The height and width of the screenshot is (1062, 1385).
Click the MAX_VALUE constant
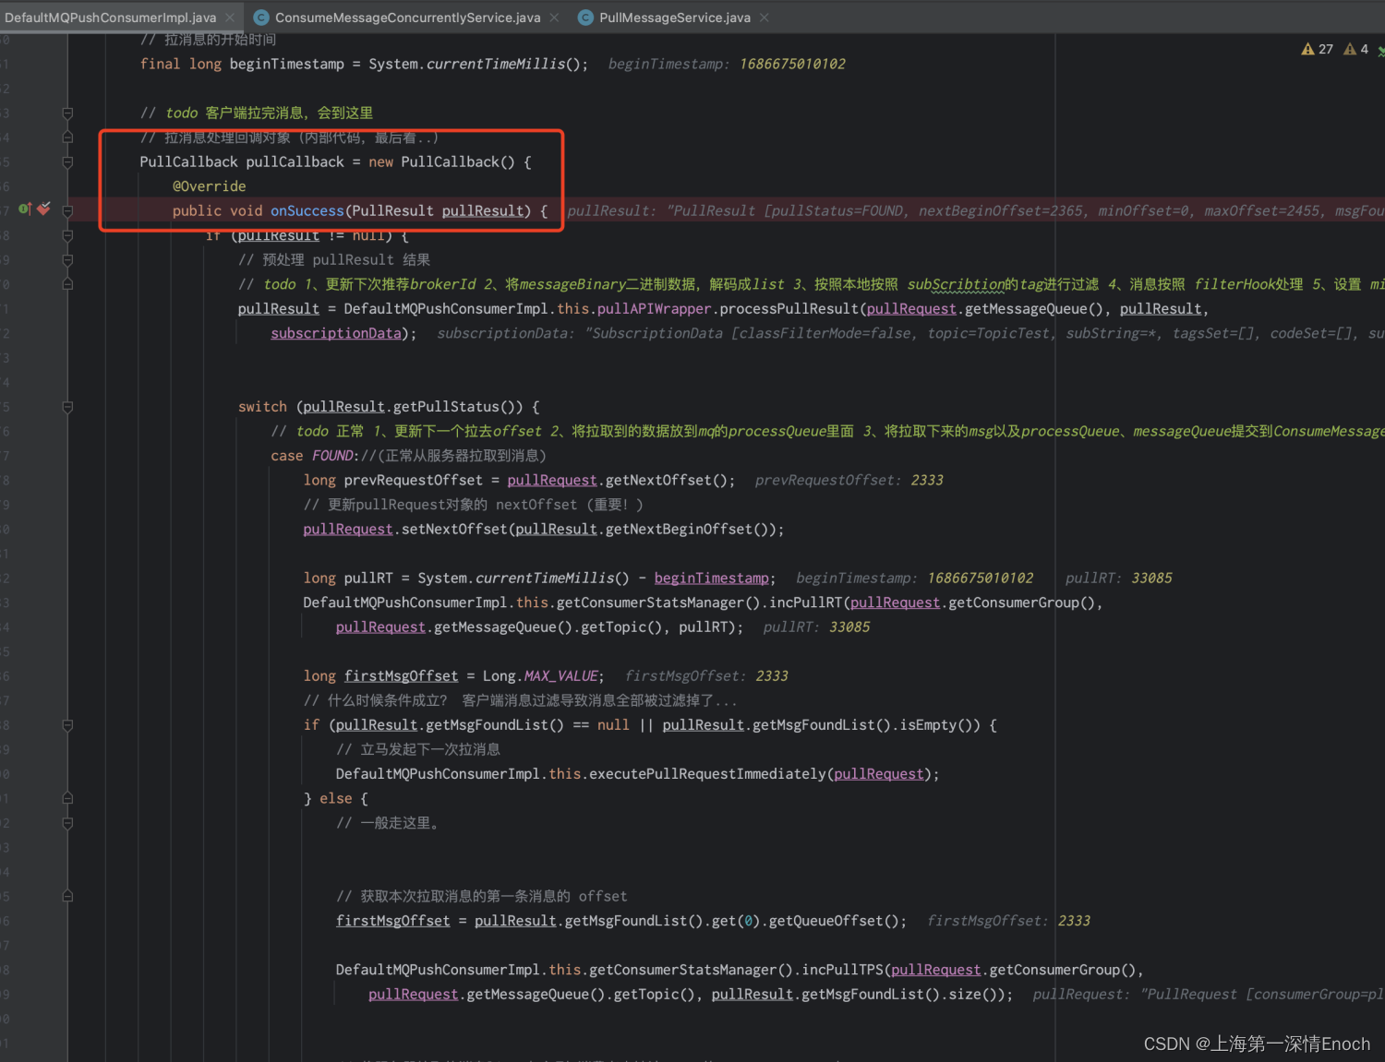coord(561,676)
